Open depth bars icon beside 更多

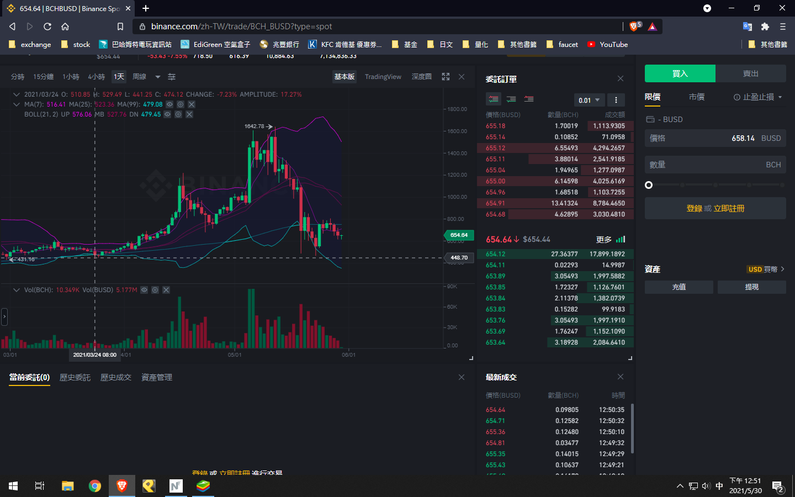[x=621, y=240]
